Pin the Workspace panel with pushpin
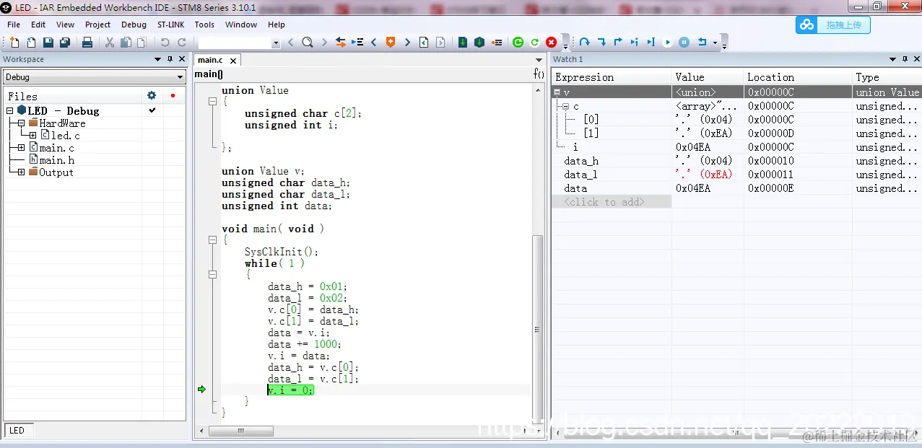922x448 pixels. 170,59
